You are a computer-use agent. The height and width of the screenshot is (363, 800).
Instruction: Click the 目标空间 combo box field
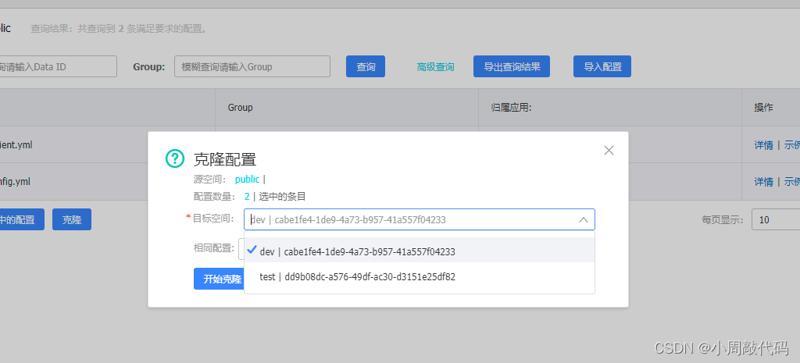(x=420, y=219)
